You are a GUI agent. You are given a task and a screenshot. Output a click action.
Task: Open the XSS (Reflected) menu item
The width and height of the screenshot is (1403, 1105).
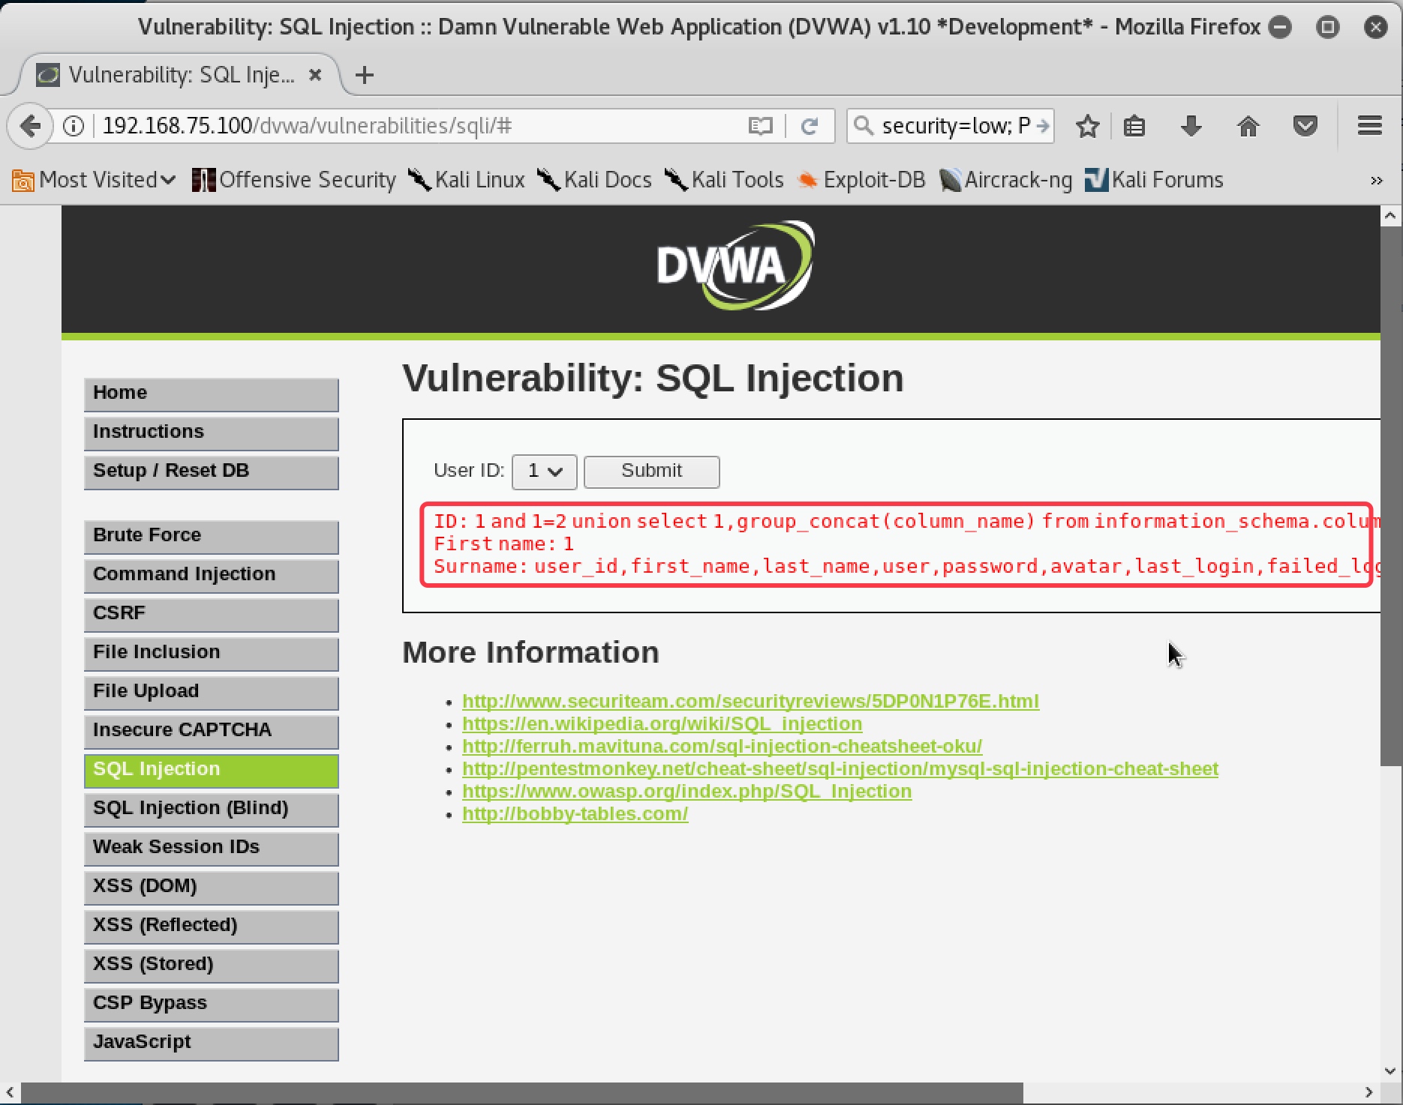pyautogui.click(x=211, y=927)
